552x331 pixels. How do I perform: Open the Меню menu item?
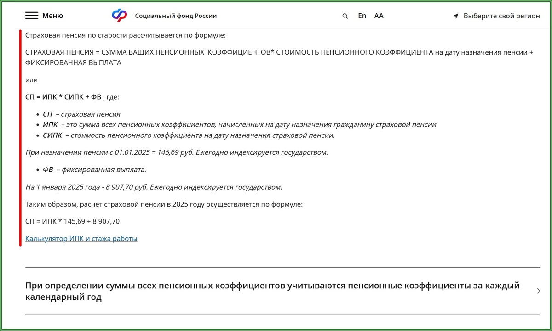pyautogui.click(x=52, y=15)
